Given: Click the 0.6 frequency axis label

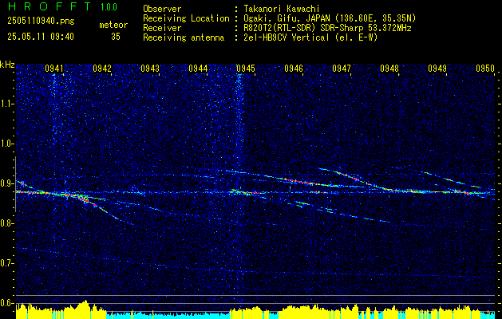Looking at the screenshot, I should [6, 303].
